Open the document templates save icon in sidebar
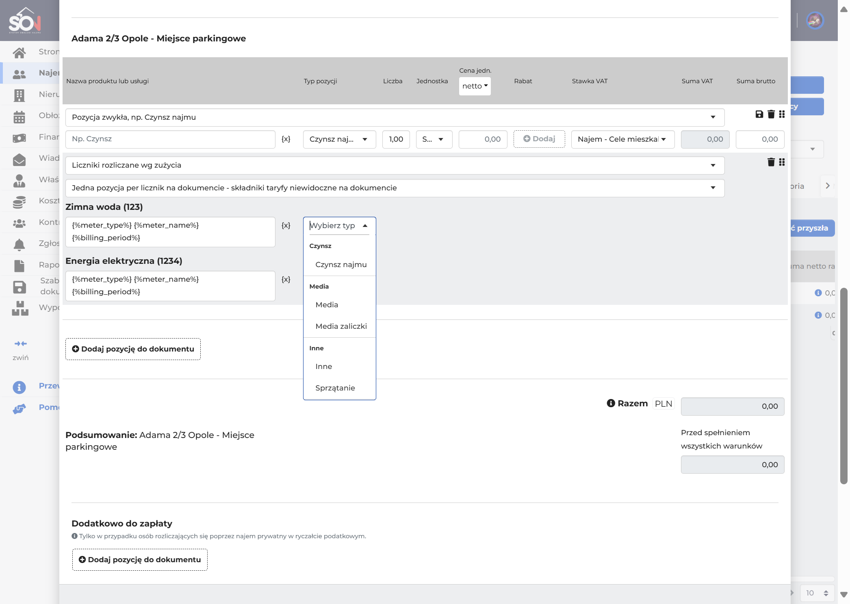The image size is (850, 604). (x=19, y=287)
